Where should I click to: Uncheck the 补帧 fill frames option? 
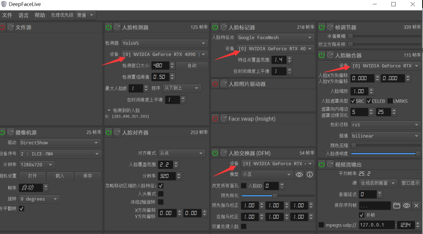pos(362,215)
